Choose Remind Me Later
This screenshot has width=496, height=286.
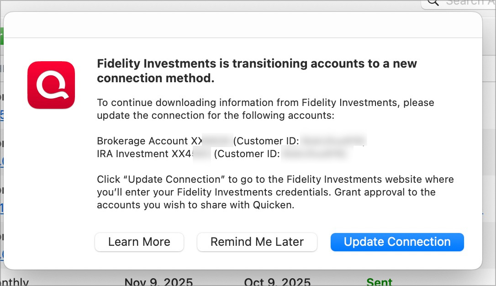(x=257, y=242)
